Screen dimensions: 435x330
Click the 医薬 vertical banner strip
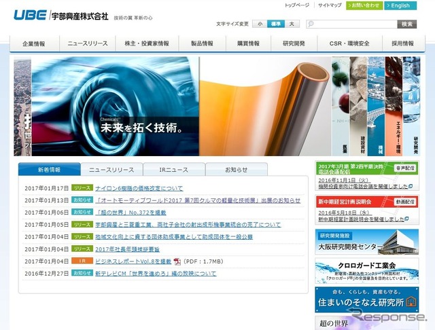(341, 107)
